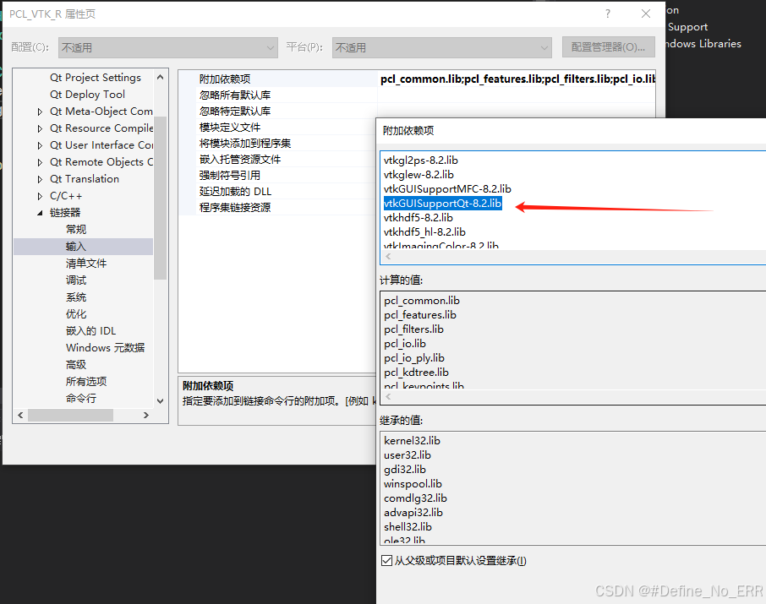Expand the Qt Resource Compiler node
Screen dimensions: 766x604
tap(39, 128)
